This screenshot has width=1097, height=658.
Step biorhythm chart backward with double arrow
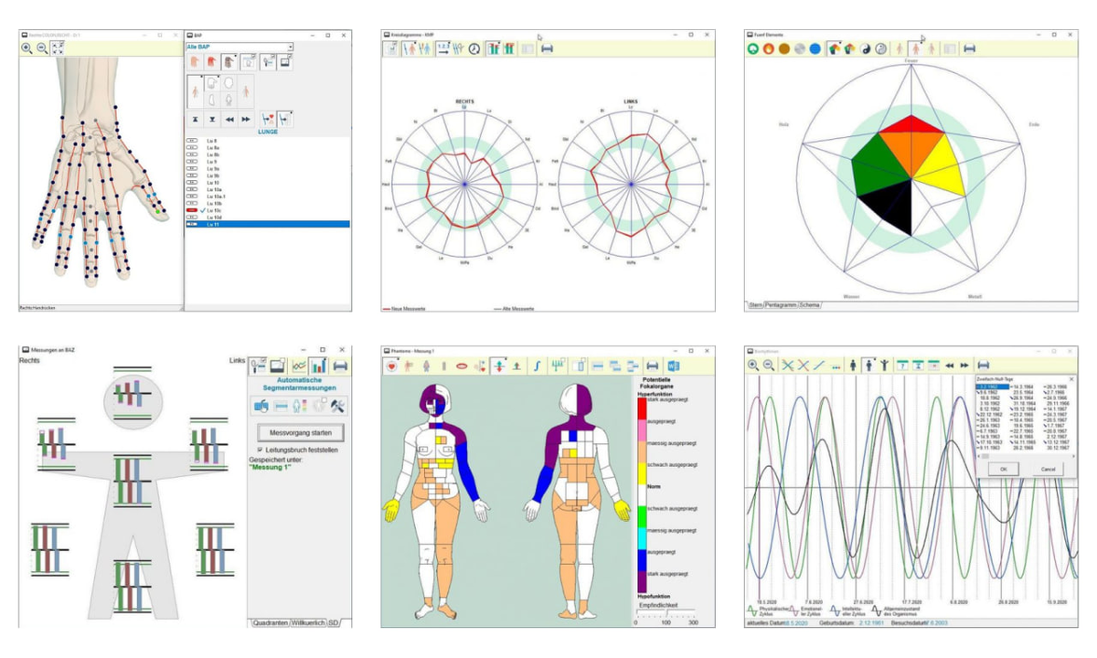click(949, 366)
